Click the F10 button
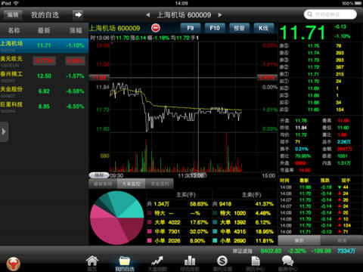 coord(215,28)
